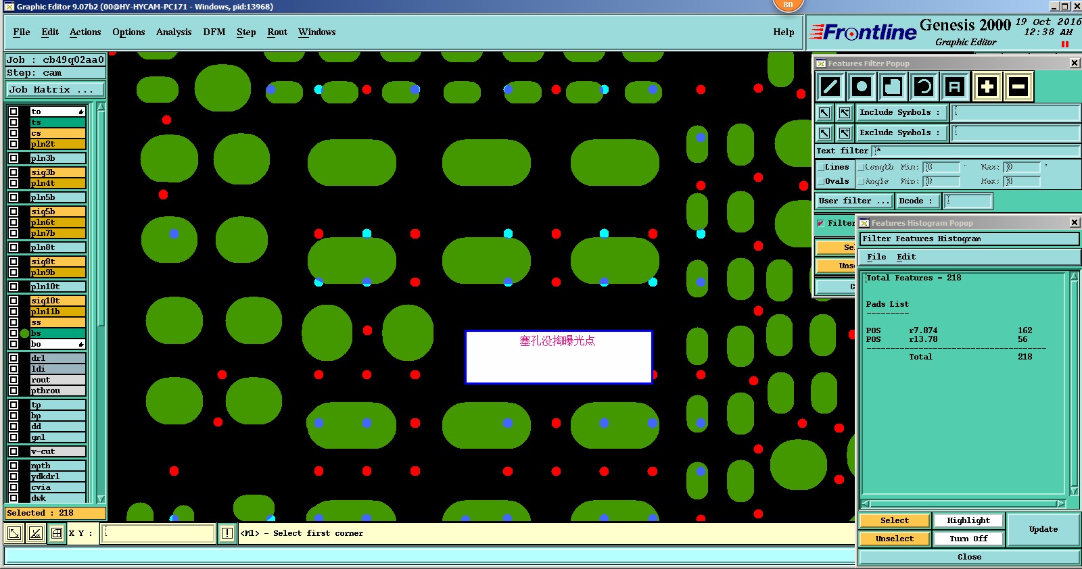Screen dimensions: 1082x569
Task: Click the orange Unselect button in the Histogram popup
Action: (x=895, y=539)
